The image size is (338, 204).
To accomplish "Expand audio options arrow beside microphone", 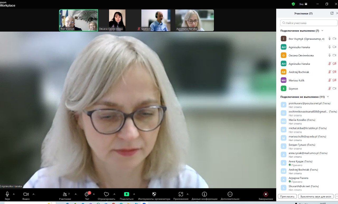I will click(x=14, y=194).
